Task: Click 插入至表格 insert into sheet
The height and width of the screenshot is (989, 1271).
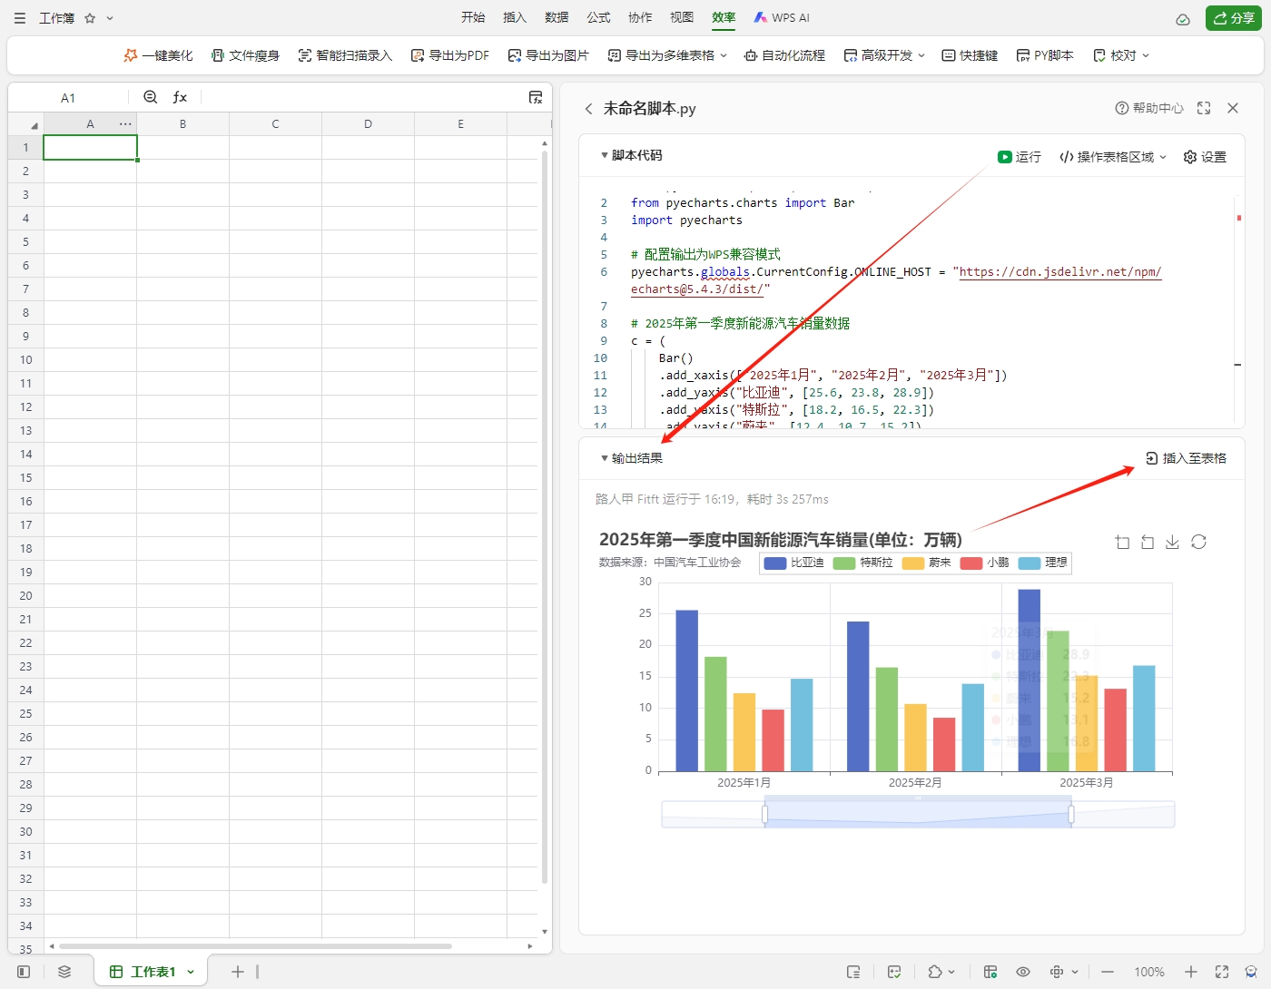Action: [x=1186, y=458]
